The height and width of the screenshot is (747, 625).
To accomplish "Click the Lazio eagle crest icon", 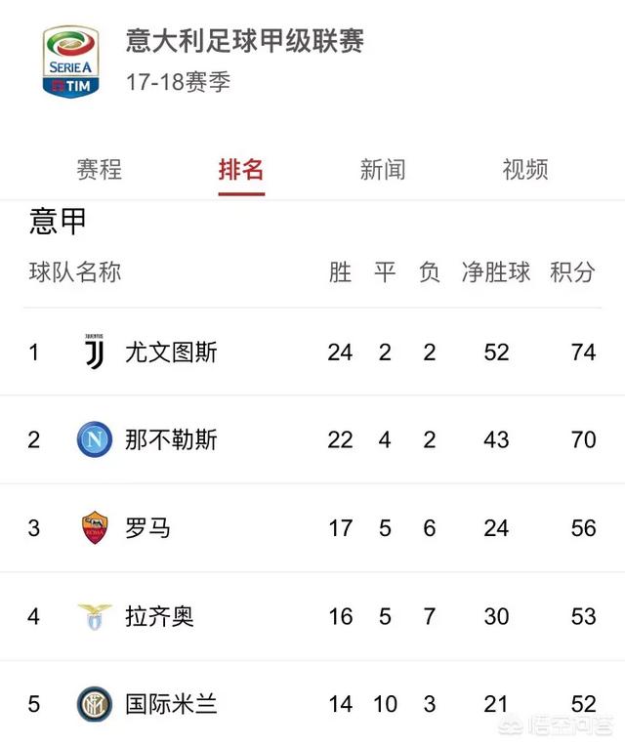I will [x=95, y=616].
